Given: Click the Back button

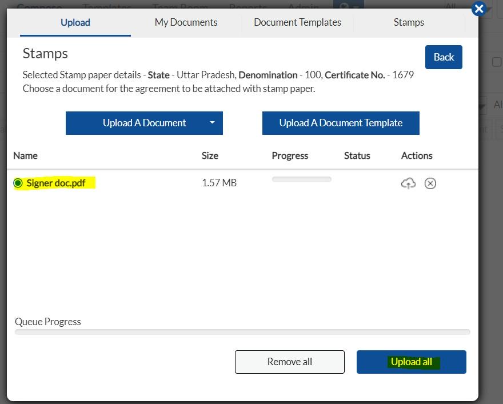Looking at the screenshot, I should (x=444, y=57).
